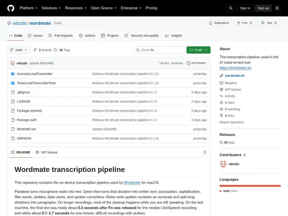Open the 14 Commits history
288x216 pixels.
pos(196,63)
